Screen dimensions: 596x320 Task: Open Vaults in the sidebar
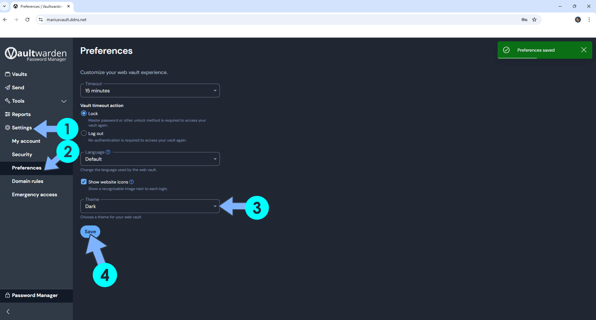pyautogui.click(x=19, y=74)
